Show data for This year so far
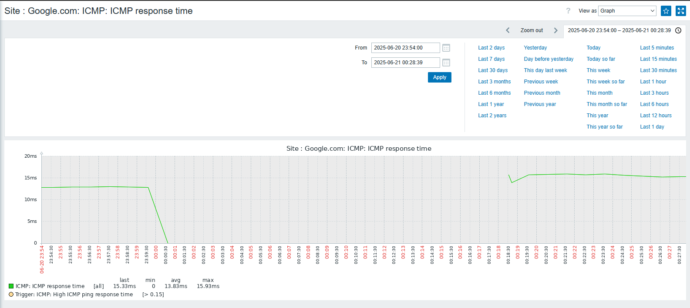690x308 pixels. click(x=605, y=127)
